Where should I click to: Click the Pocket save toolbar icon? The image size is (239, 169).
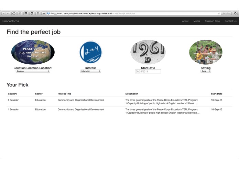[x=26, y=13]
